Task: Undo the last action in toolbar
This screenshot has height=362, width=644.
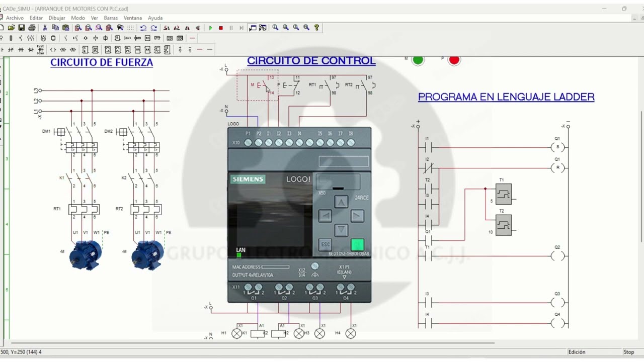Action: click(143, 28)
